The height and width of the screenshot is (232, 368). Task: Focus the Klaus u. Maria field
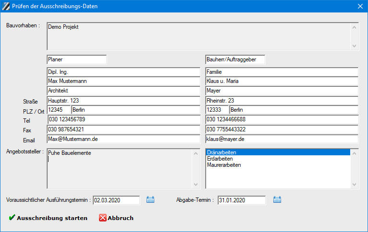pyautogui.click(x=282, y=81)
